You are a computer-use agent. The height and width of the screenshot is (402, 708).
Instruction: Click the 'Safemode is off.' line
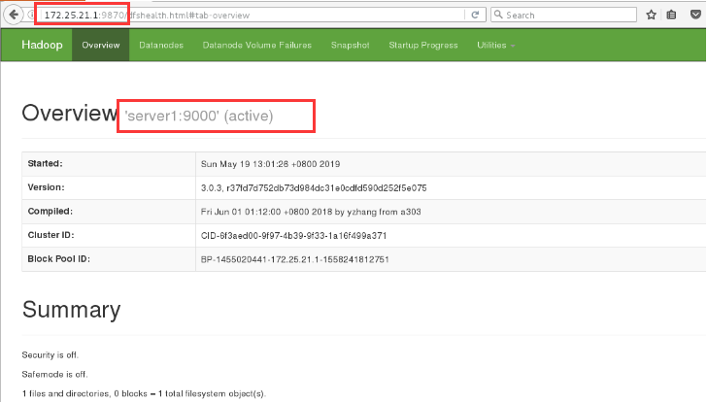(54, 375)
